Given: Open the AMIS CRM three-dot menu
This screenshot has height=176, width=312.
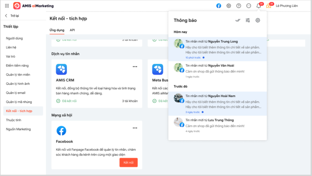Looking at the screenshot, I should 135,66.
